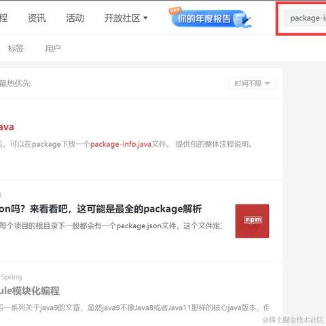Click the npm article thumbnail
Image resolution: width=326 pixels, height=326 pixels.
tap(252, 221)
